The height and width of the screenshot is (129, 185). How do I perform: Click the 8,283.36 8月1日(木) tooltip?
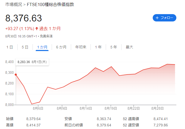[32, 62]
